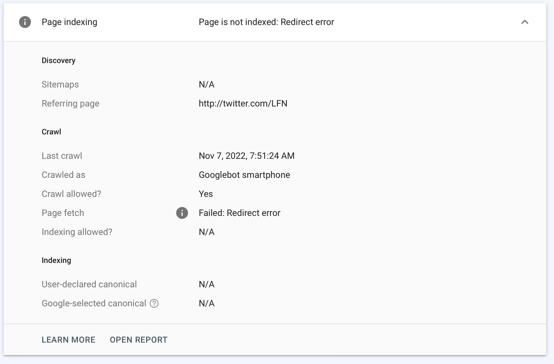Select the Sitemaps row label

tap(60, 84)
